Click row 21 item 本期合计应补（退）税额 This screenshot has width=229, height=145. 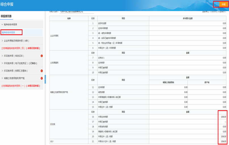point(107,142)
